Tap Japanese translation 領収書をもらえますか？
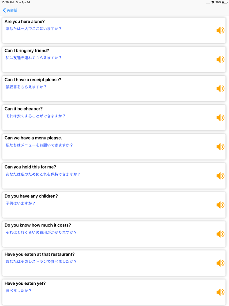Image resolution: width=229 pixels, height=306 pixels. click(26, 87)
